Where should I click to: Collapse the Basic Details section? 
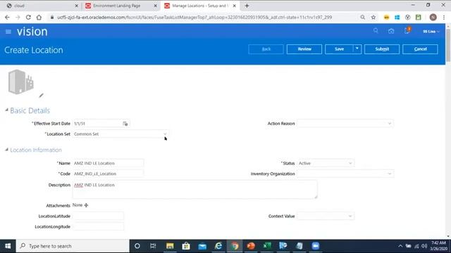tap(6, 110)
